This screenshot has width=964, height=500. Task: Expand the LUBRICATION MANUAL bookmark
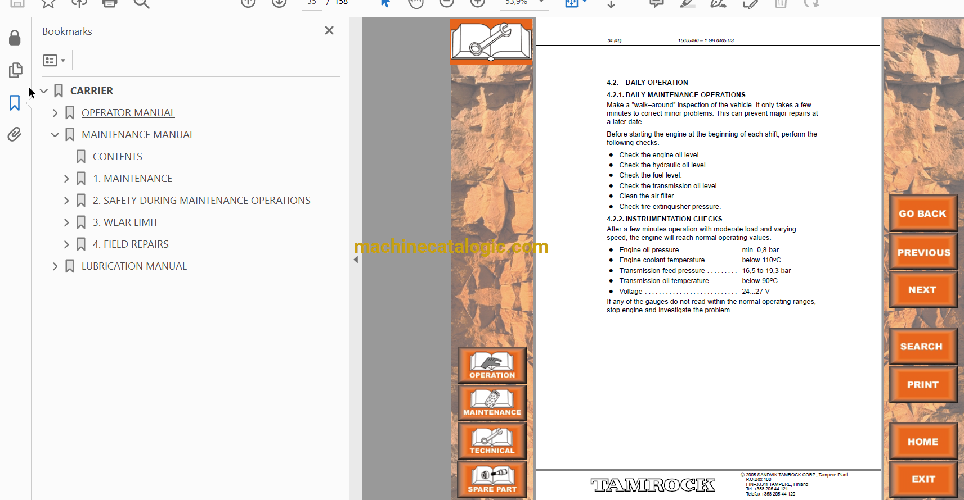[x=55, y=266]
